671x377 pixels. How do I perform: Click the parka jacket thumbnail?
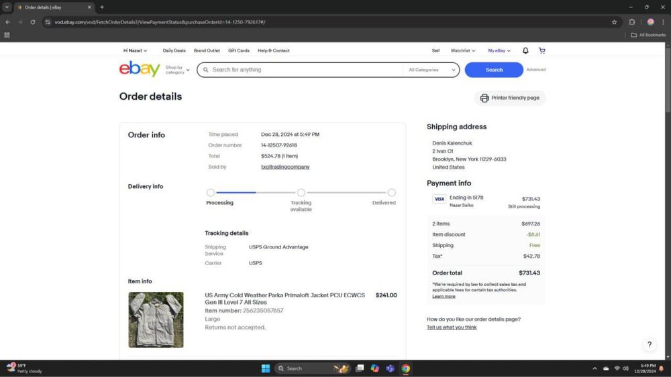[156, 320]
